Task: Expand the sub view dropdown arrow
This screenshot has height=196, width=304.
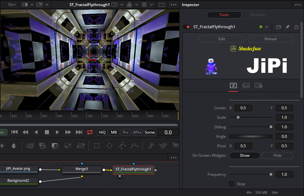Action: coord(47,5)
